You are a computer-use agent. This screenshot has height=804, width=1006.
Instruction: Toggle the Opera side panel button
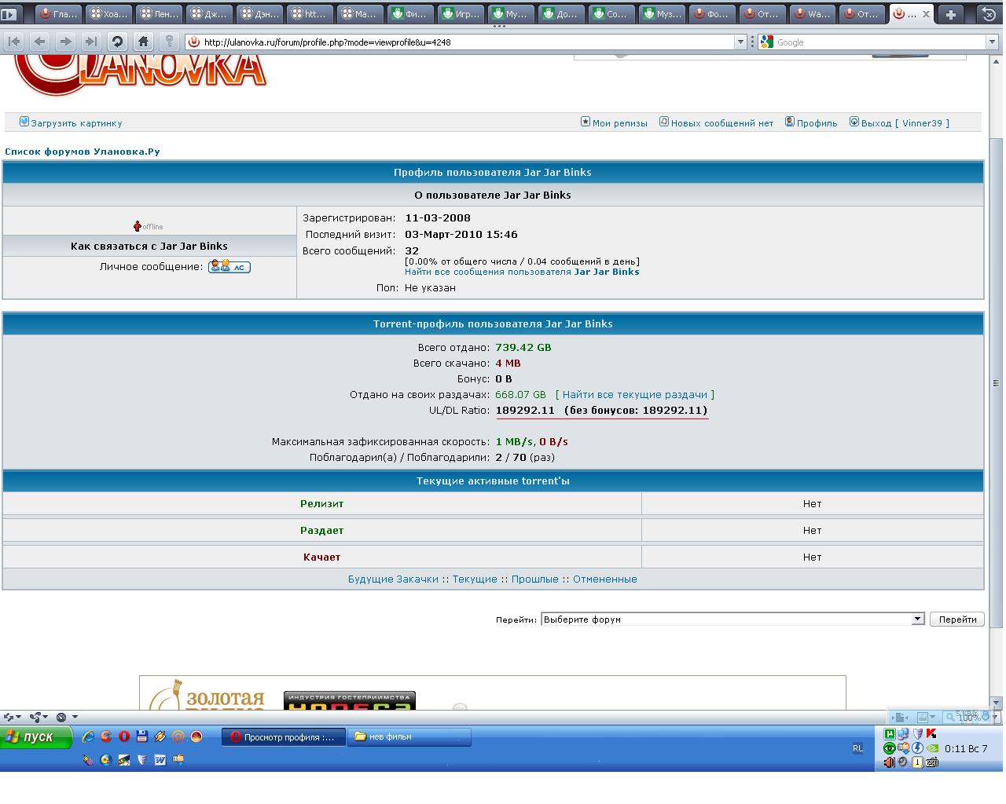(x=10, y=14)
